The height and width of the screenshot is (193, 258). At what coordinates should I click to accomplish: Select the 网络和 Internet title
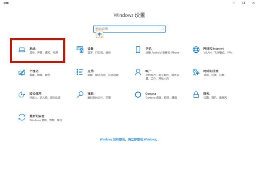(213, 48)
